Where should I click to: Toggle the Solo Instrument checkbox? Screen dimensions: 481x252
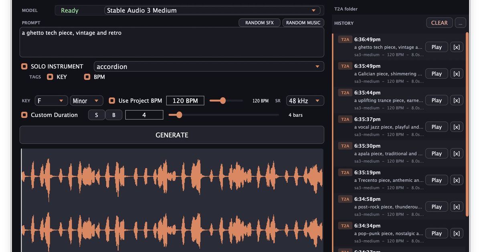pos(24,66)
